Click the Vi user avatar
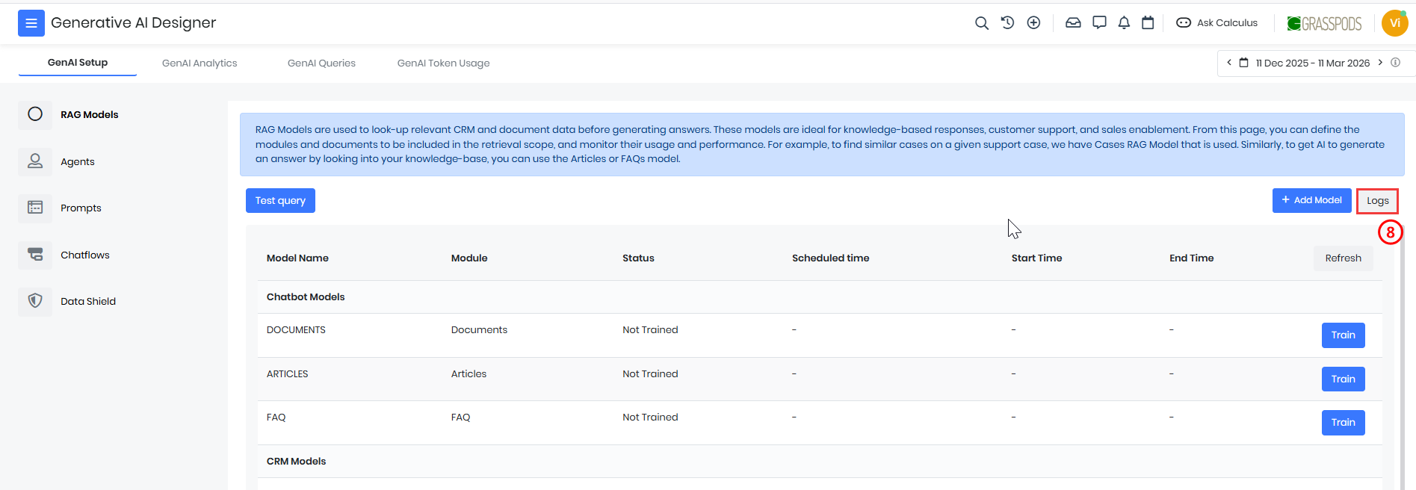The height and width of the screenshot is (490, 1416). [x=1394, y=23]
